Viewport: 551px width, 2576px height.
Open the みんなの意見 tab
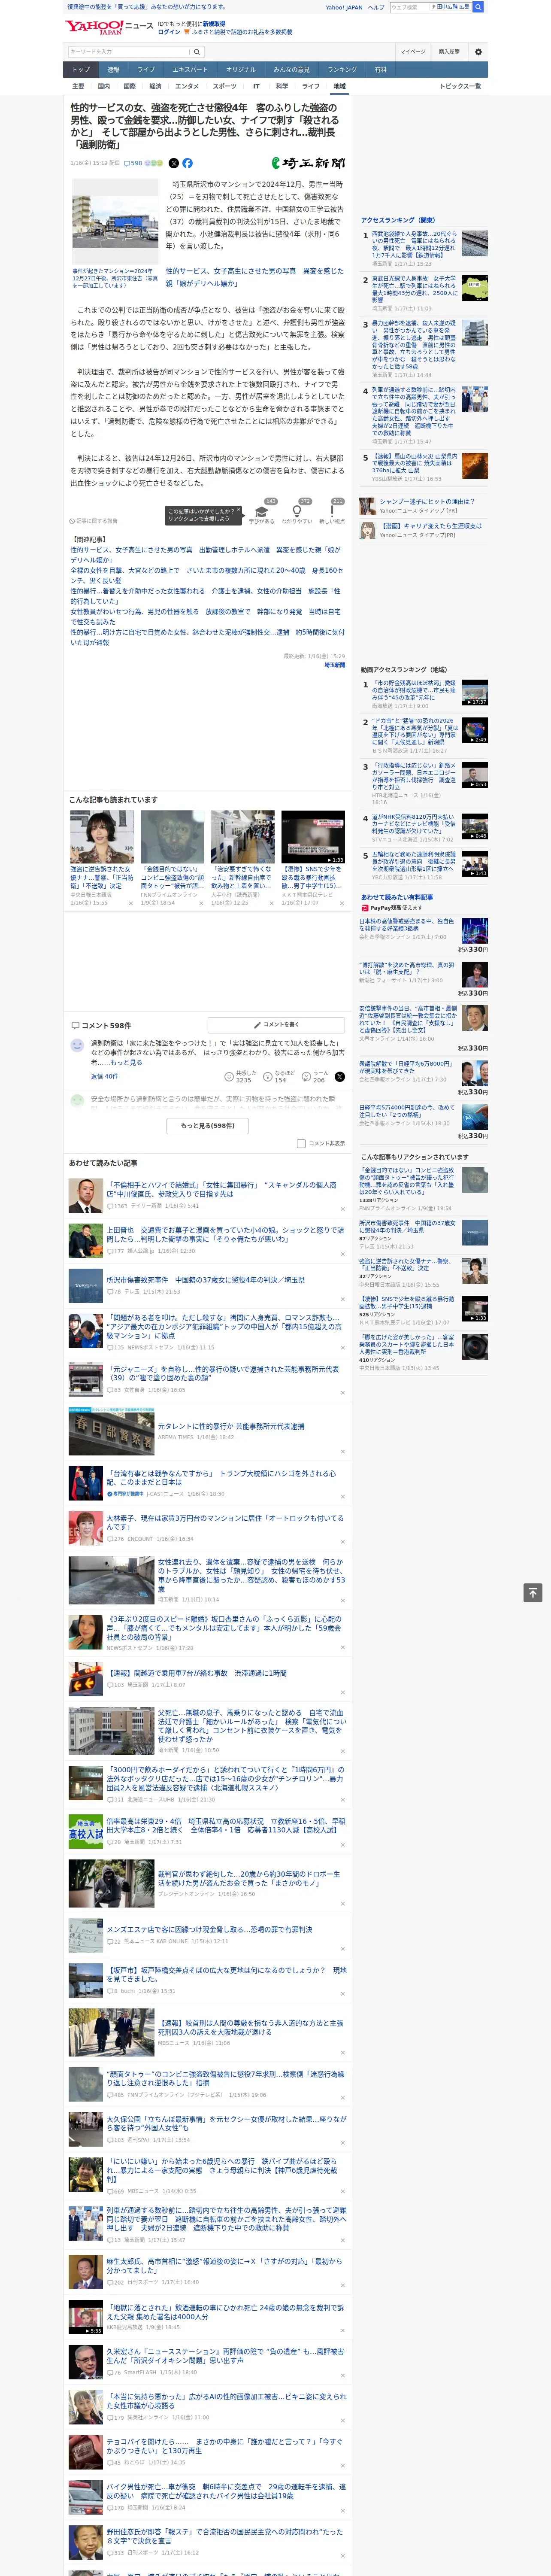tap(292, 70)
